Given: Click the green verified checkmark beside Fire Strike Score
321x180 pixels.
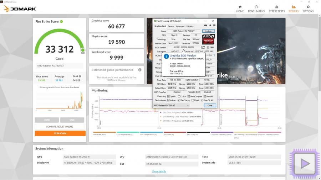Looking at the screenshot, I should point(61,21).
